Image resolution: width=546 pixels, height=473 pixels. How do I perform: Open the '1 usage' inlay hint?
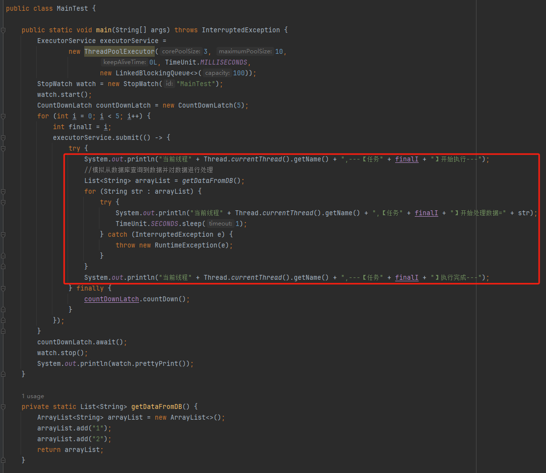(32, 396)
